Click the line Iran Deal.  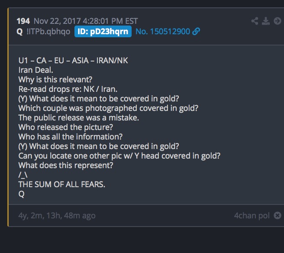point(35,70)
